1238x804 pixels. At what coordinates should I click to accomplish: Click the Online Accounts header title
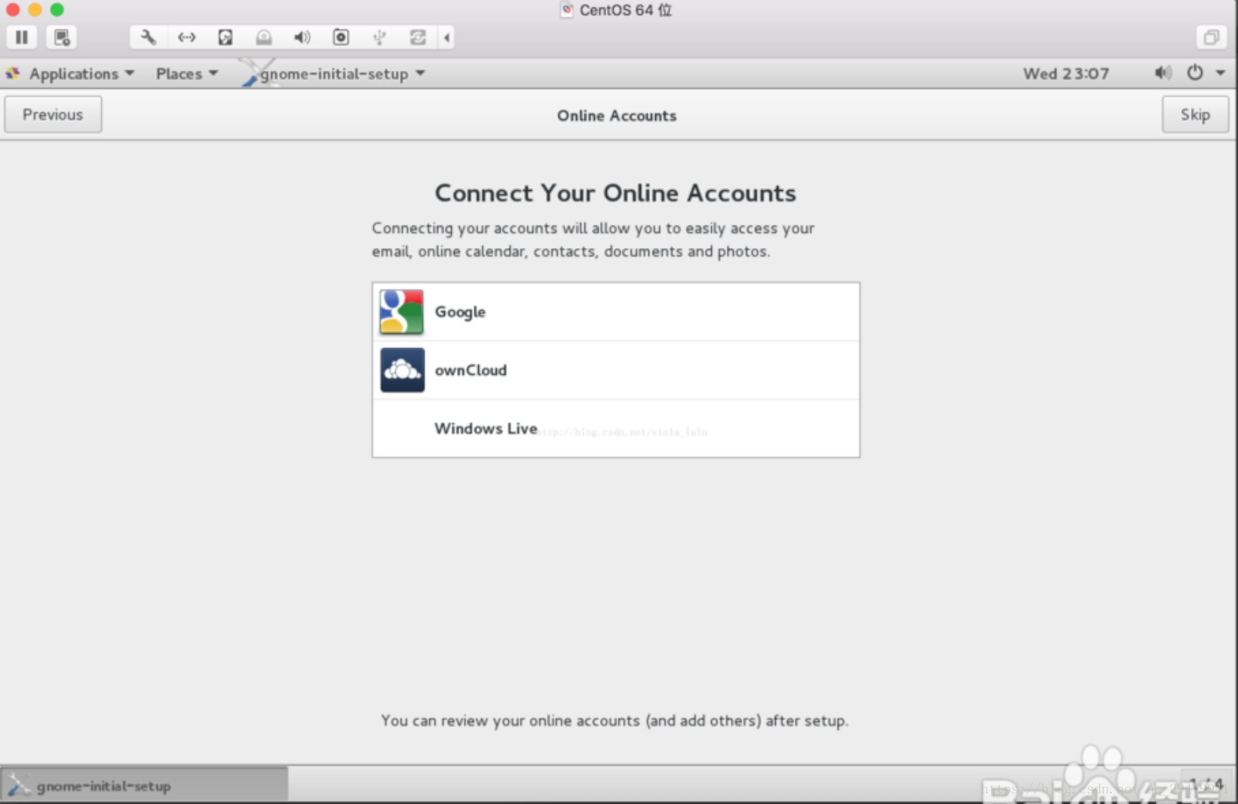[617, 115]
